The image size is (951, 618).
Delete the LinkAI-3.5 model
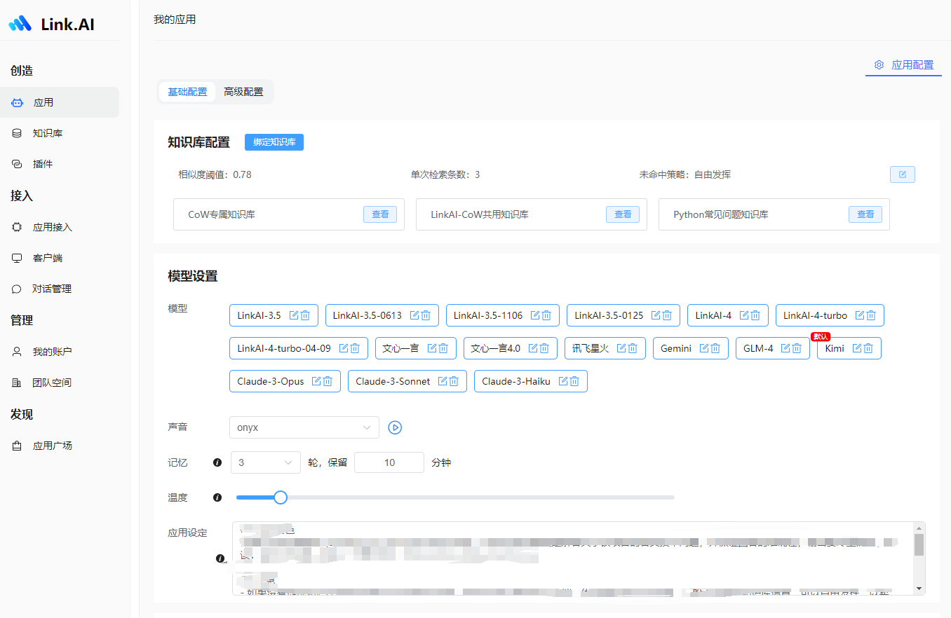(x=306, y=315)
